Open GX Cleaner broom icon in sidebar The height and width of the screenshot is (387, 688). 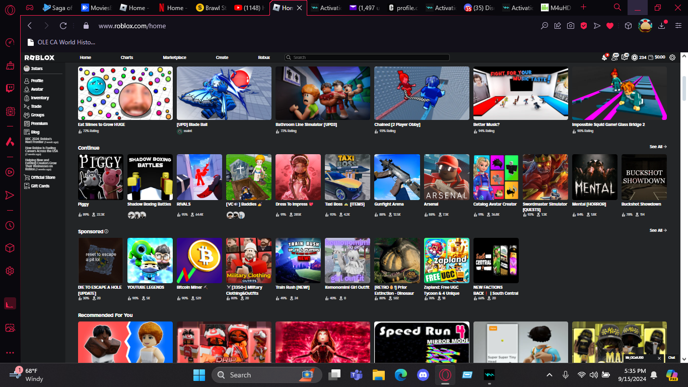(x=10, y=66)
